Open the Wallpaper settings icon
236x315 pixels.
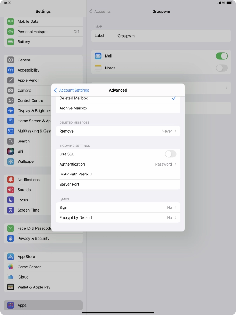coord(11,162)
